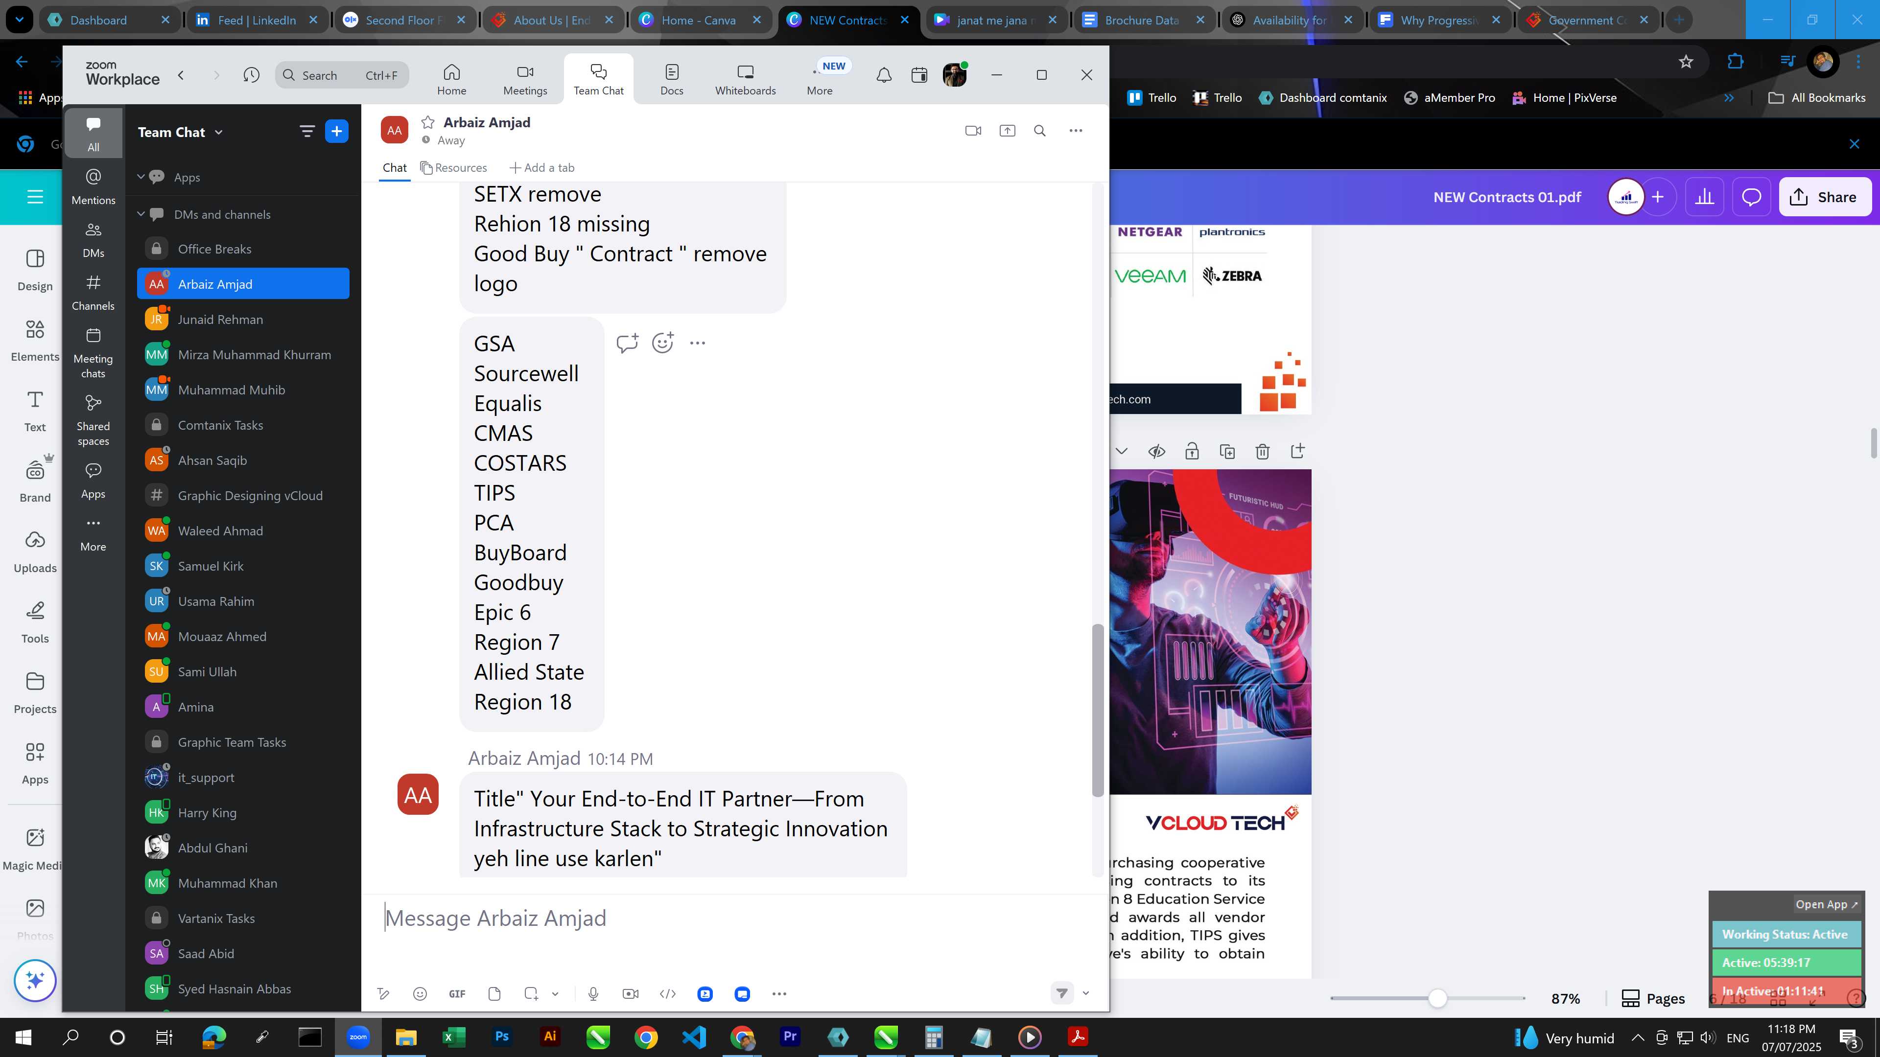Click the Zoom search box
1880x1057 pixels.
(x=342, y=75)
